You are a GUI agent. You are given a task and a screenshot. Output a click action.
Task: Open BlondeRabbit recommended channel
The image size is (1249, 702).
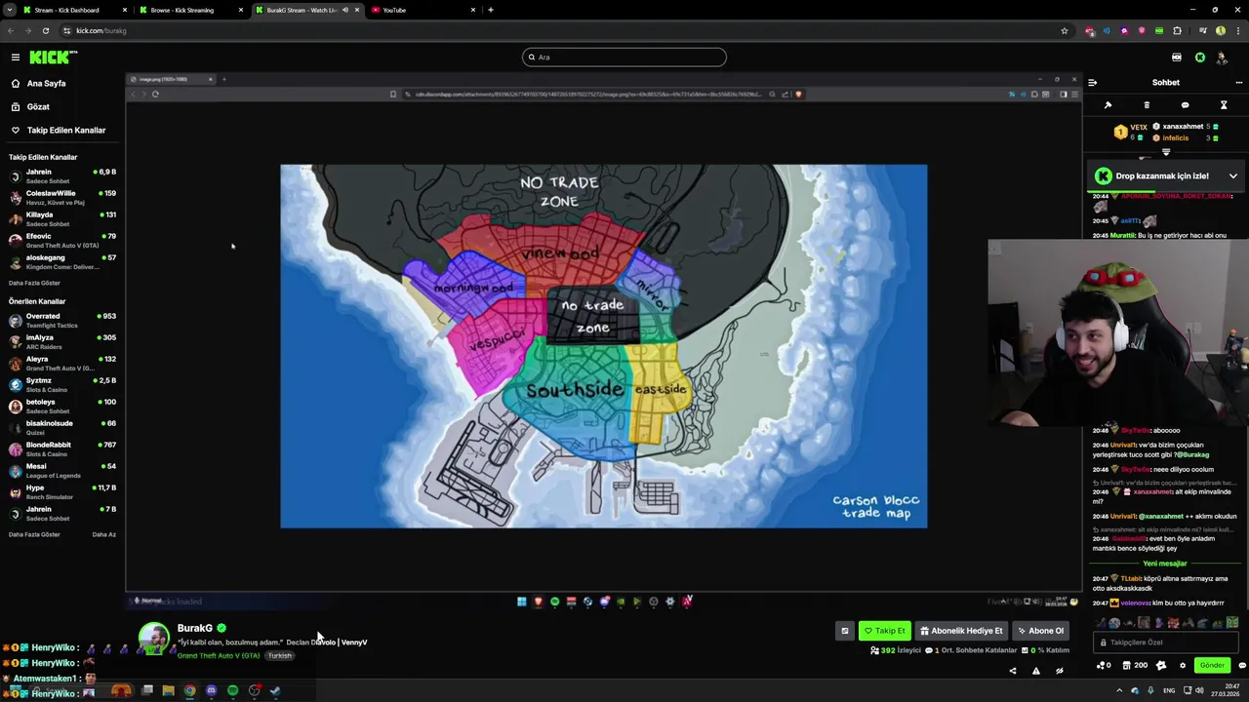pyautogui.click(x=62, y=448)
